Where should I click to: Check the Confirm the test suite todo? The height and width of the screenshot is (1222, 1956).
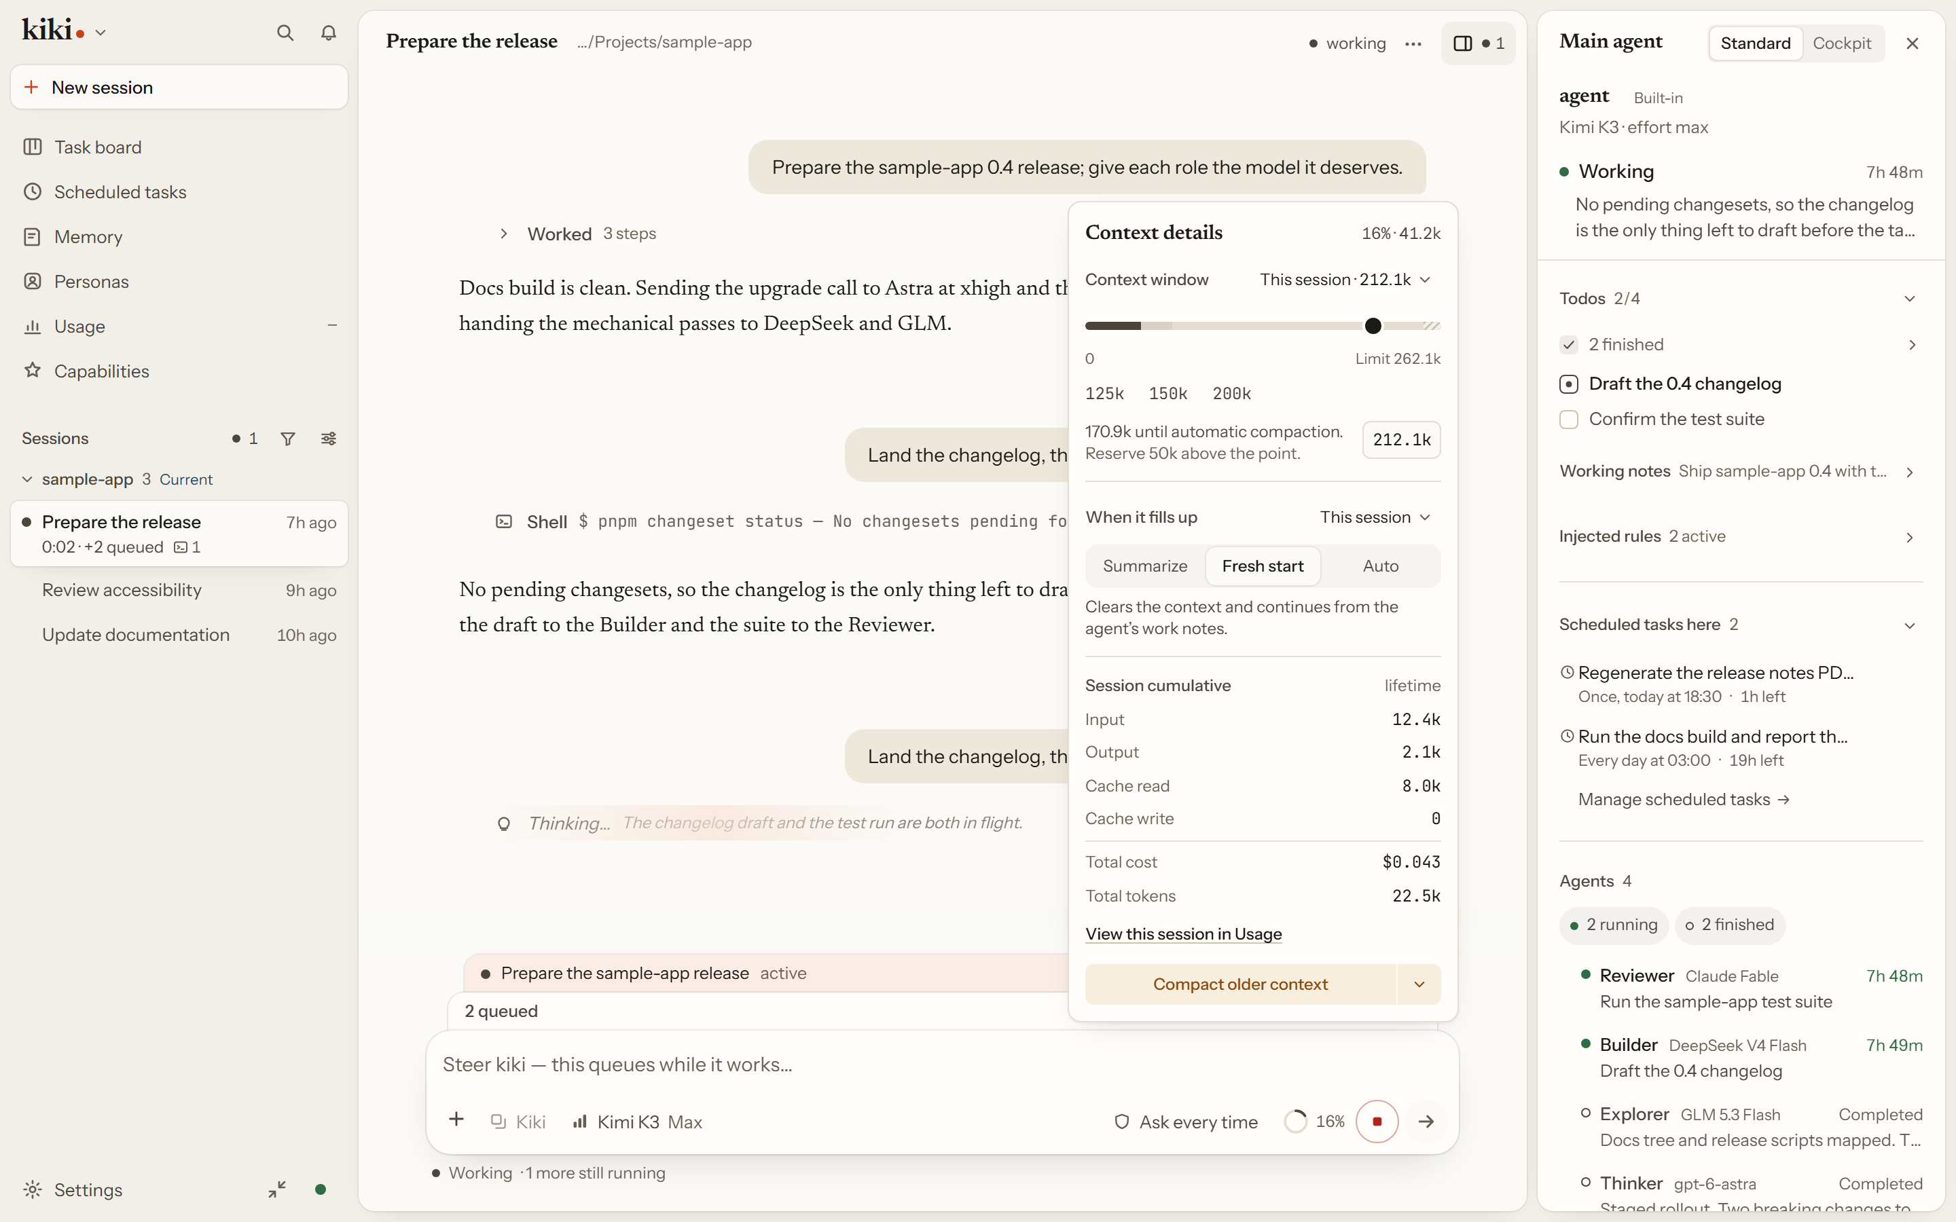coord(1569,420)
